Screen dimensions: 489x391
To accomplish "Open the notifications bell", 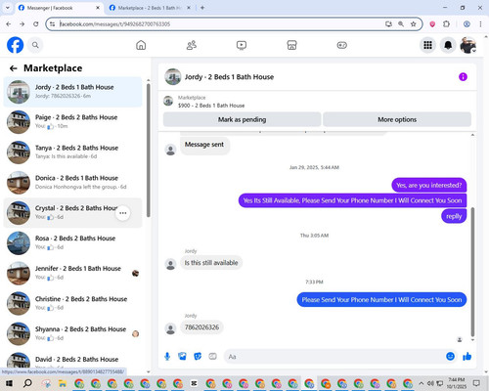I will [x=448, y=45].
